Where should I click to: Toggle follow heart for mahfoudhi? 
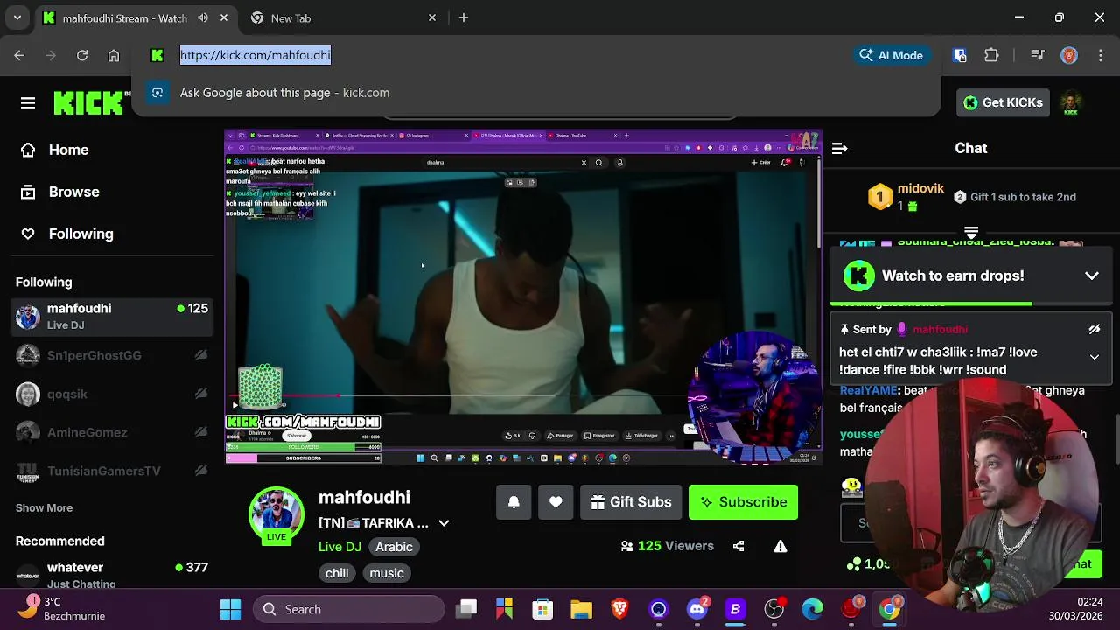(x=556, y=502)
